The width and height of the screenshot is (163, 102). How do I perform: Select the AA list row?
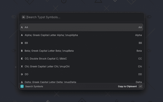(81, 27)
